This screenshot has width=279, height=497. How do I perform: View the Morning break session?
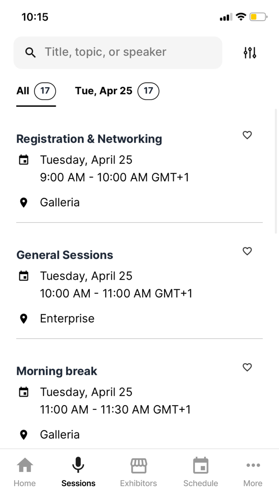coord(57,371)
